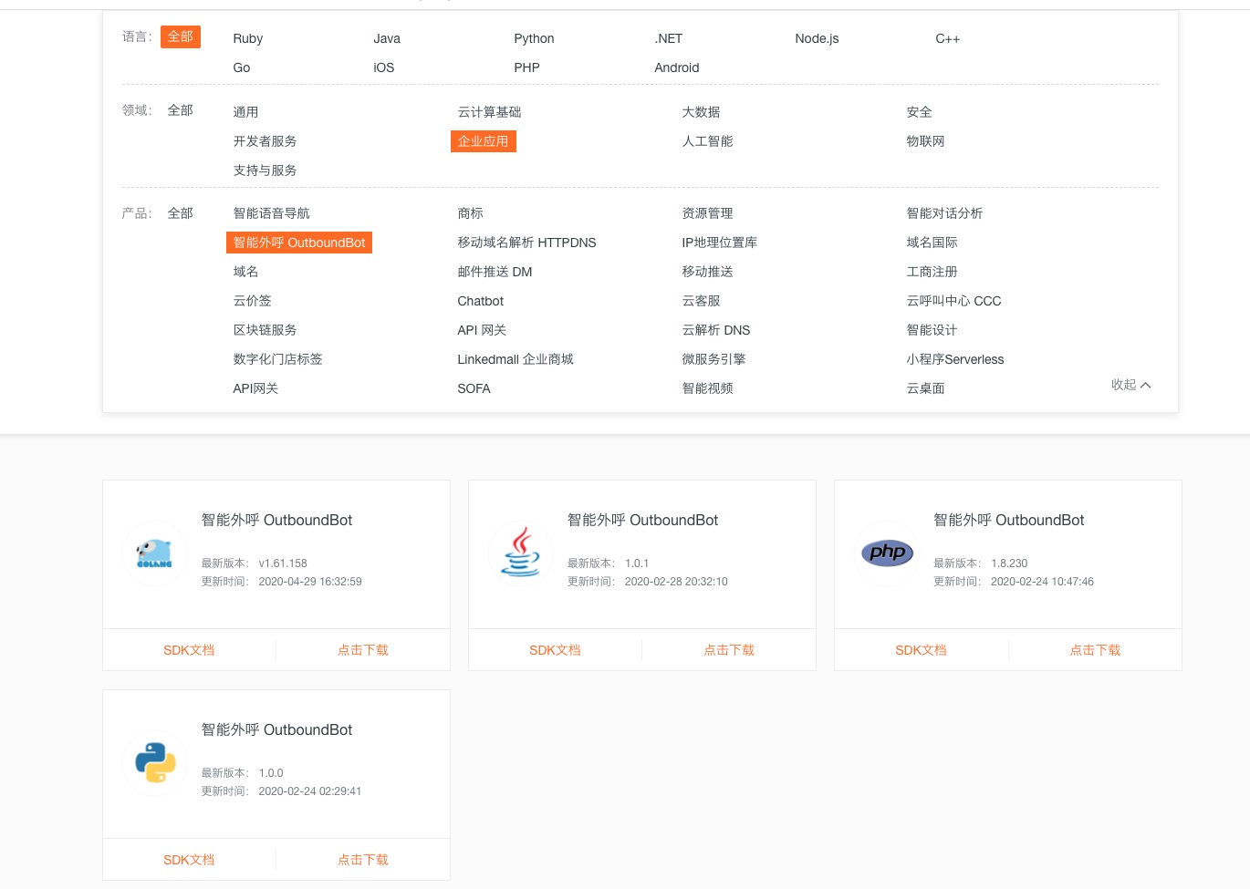The image size is (1250, 889).
Task: Choose product 移动域名解析 HTTPDNS
Action: coord(526,243)
